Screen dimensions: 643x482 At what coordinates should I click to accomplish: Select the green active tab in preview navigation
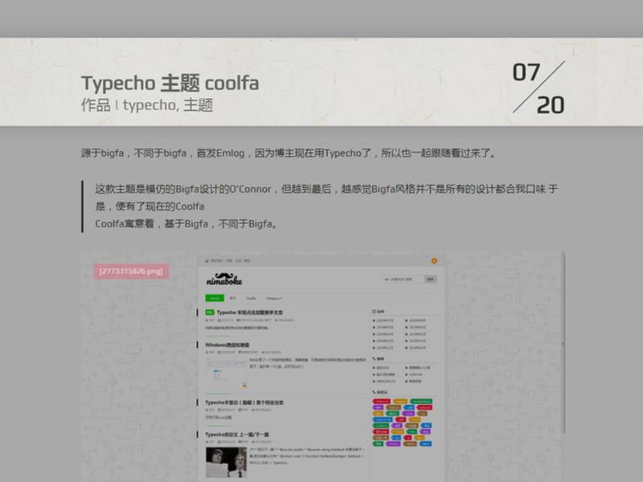click(x=215, y=298)
